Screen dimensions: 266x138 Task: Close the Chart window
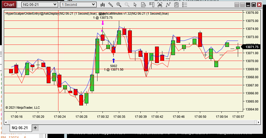pos(259,5)
